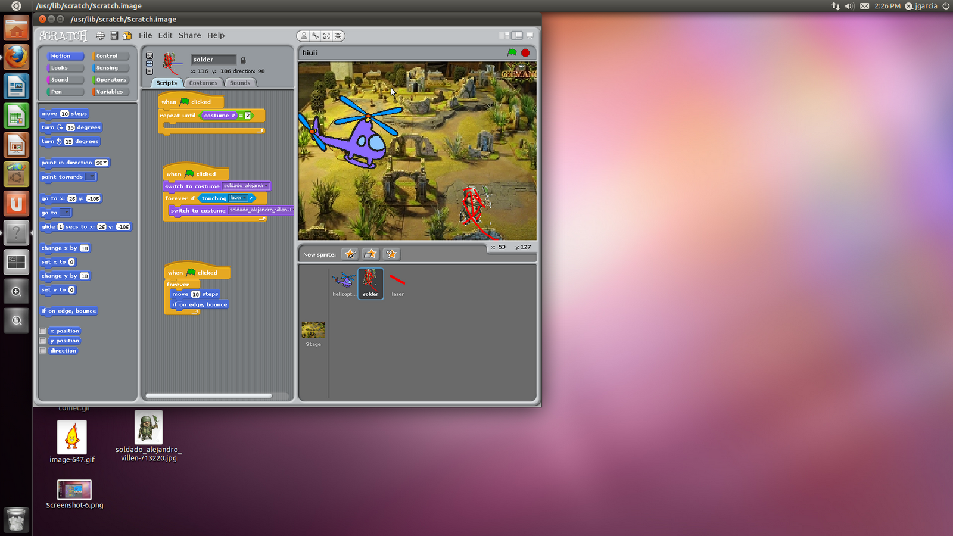Enable direction stage monitor
The height and width of the screenshot is (536, 953).
click(x=43, y=351)
